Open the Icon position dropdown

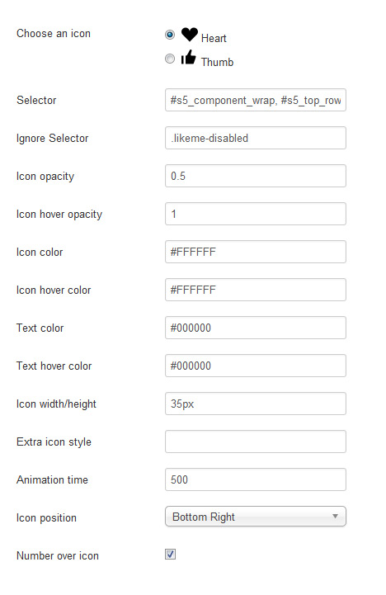click(x=256, y=517)
